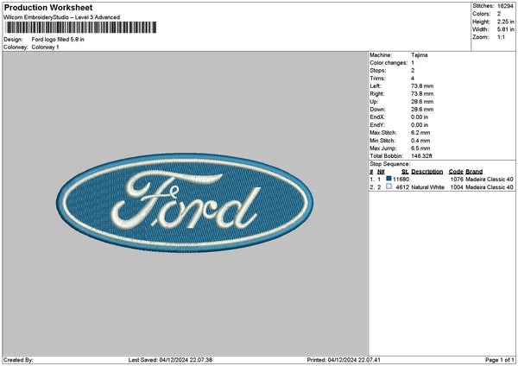The height and width of the screenshot is (366, 518).
Task: Click 'Madeira Classic 40' in row 1
Action: tap(490, 179)
